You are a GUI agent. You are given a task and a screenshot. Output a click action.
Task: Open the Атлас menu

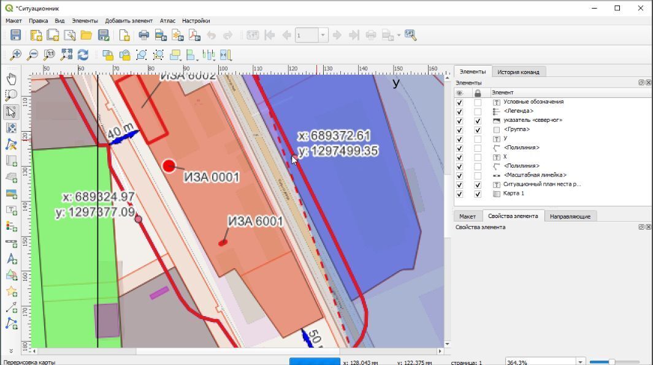pos(167,21)
